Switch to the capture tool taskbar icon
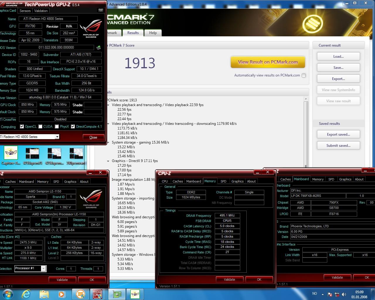375x300 pixels. 135,294
